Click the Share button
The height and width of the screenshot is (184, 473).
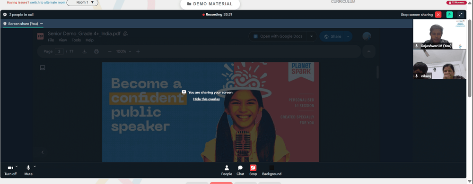333,36
